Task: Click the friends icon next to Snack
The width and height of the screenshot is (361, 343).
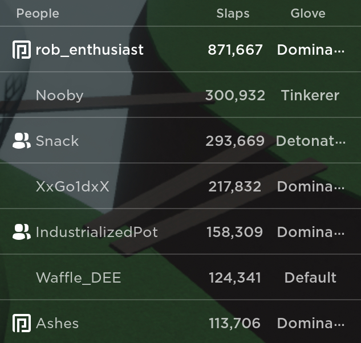Action: [22, 141]
